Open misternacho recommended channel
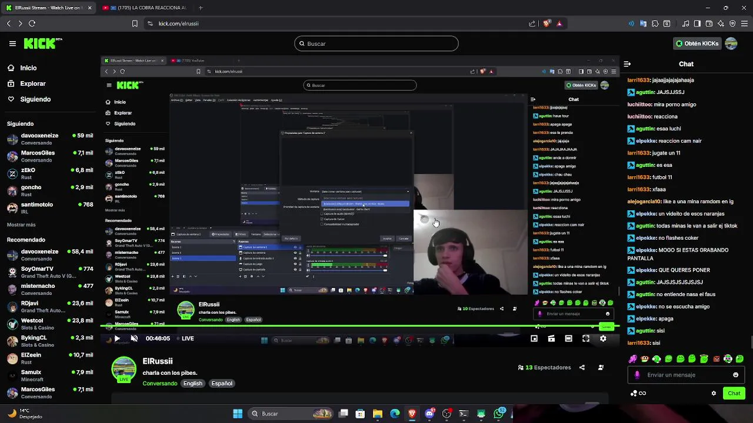This screenshot has height=423, width=753. [x=50, y=289]
